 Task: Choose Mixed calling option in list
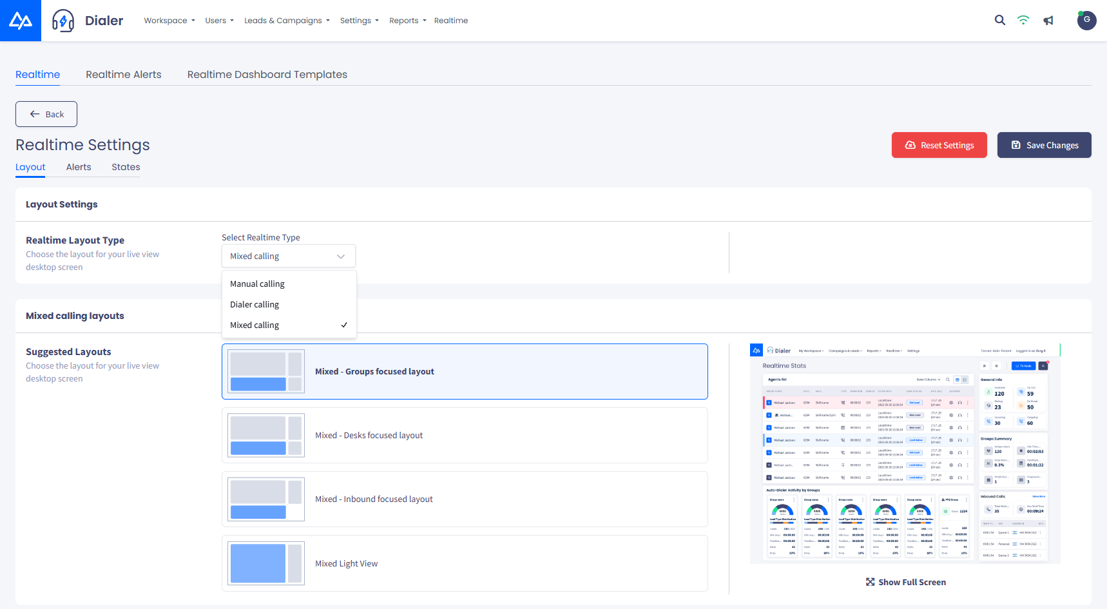pos(289,325)
